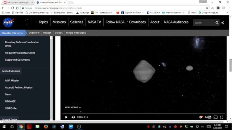The height and width of the screenshot is (130, 232).
Task: Click the search magnifier icon
Action: 217,23
